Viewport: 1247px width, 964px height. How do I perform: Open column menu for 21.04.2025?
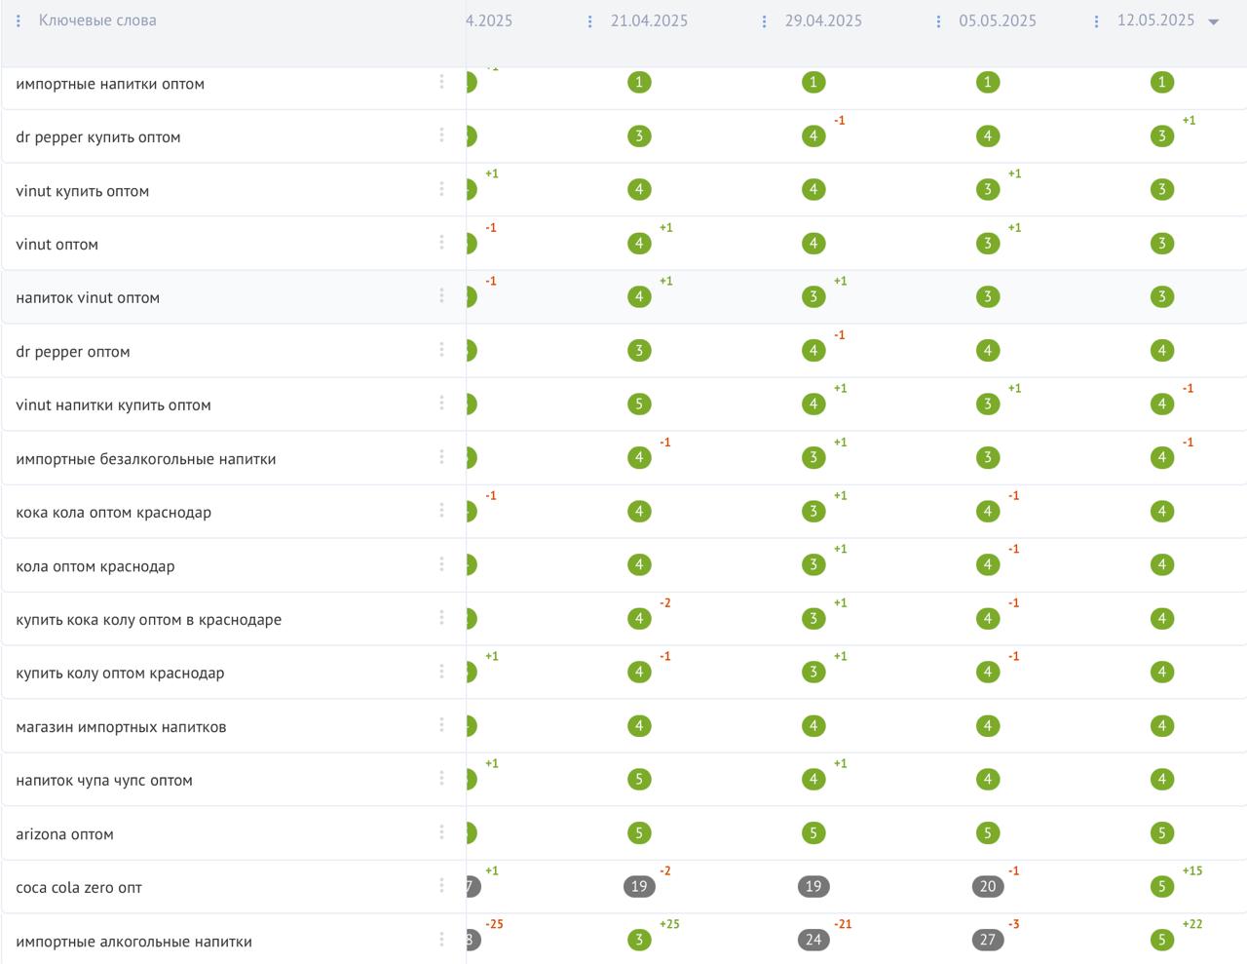click(589, 21)
